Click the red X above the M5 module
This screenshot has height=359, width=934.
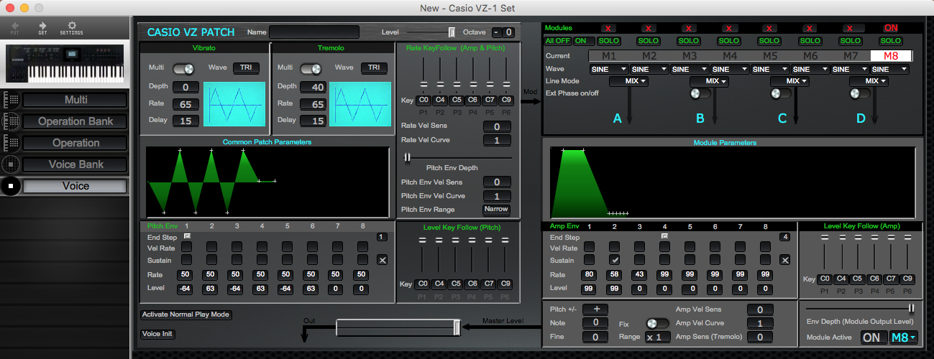(x=770, y=28)
